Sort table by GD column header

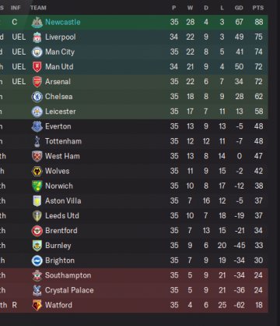pyautogui.click(x=239, y=8)
